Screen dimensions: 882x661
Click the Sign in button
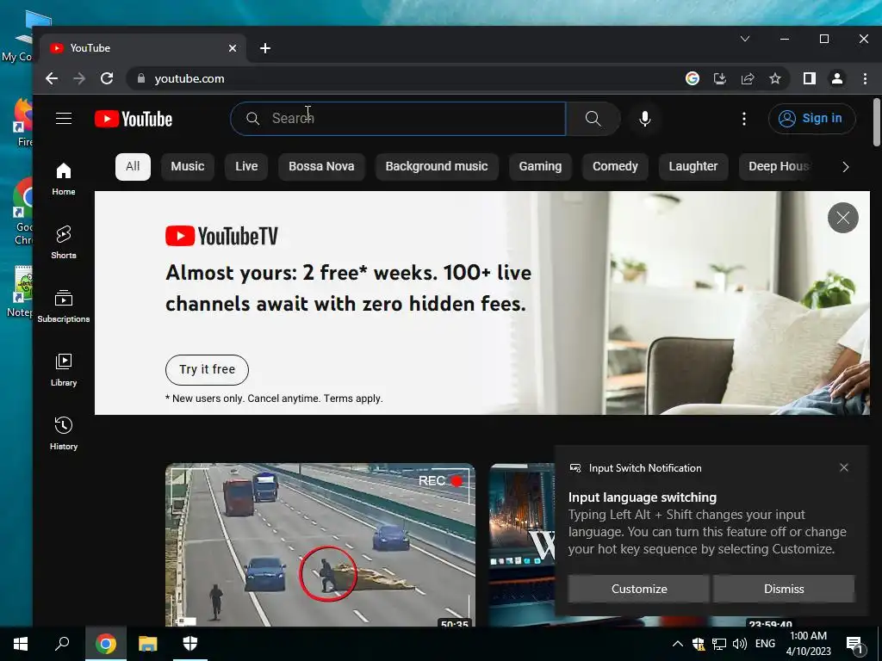tap(811, 119)
